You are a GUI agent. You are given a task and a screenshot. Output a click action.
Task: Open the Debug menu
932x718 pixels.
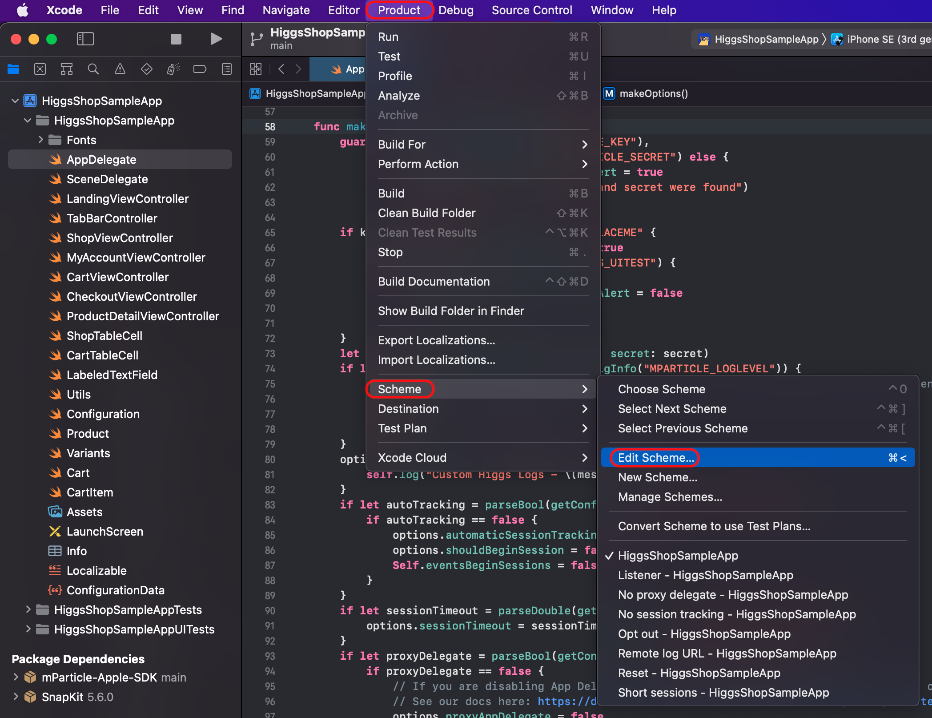456,10
